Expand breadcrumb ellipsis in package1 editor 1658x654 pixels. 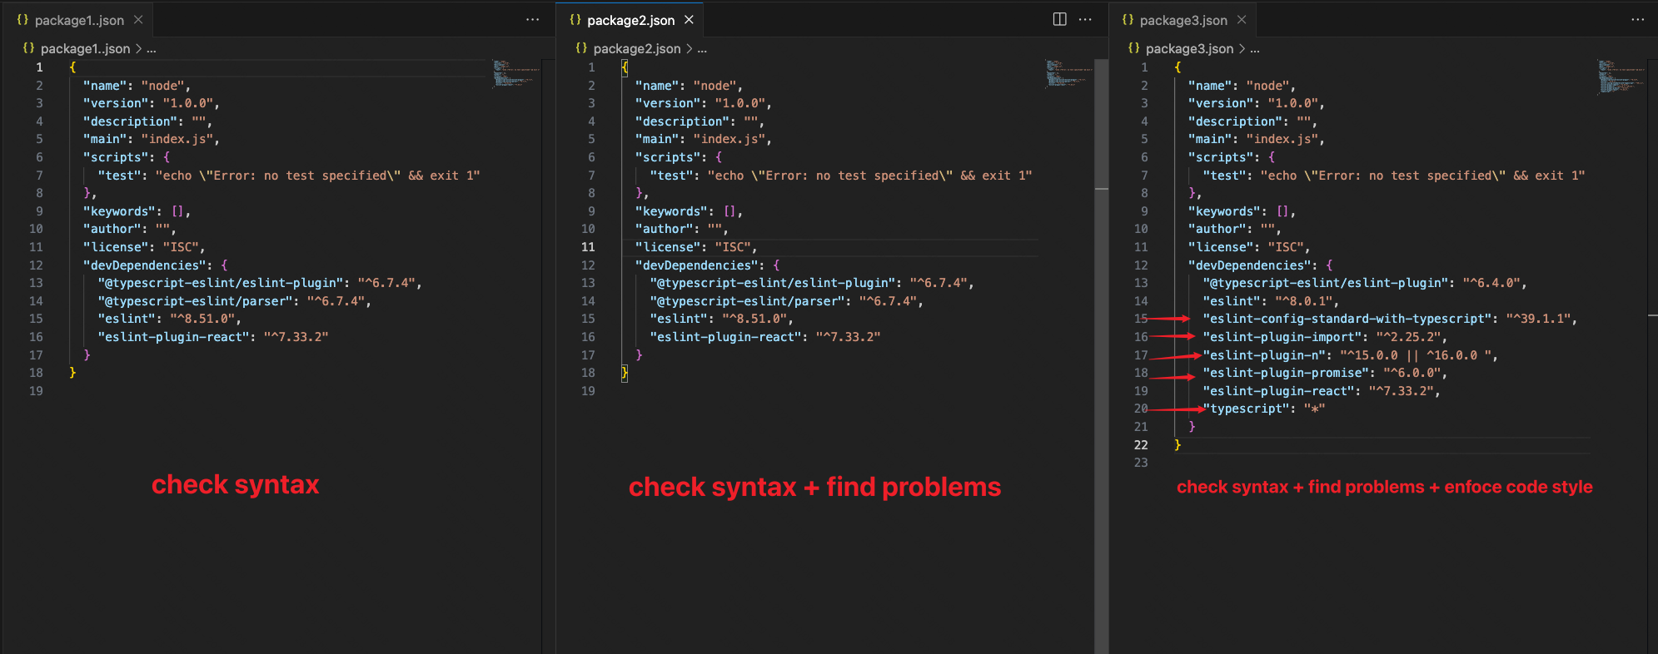pos(152,49)
